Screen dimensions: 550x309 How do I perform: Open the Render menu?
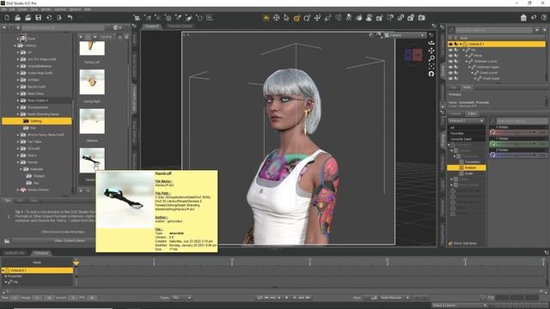click(x=46, y=9)
